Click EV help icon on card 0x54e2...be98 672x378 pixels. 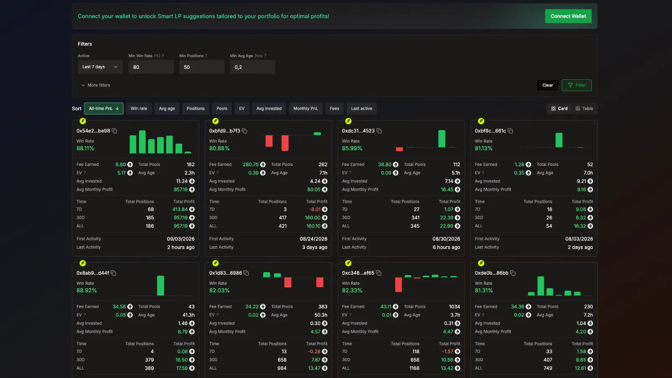(x=85, y=173)
